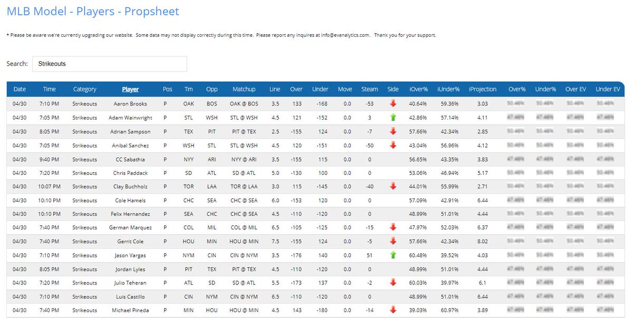Sort by the Under% column header

545,89
